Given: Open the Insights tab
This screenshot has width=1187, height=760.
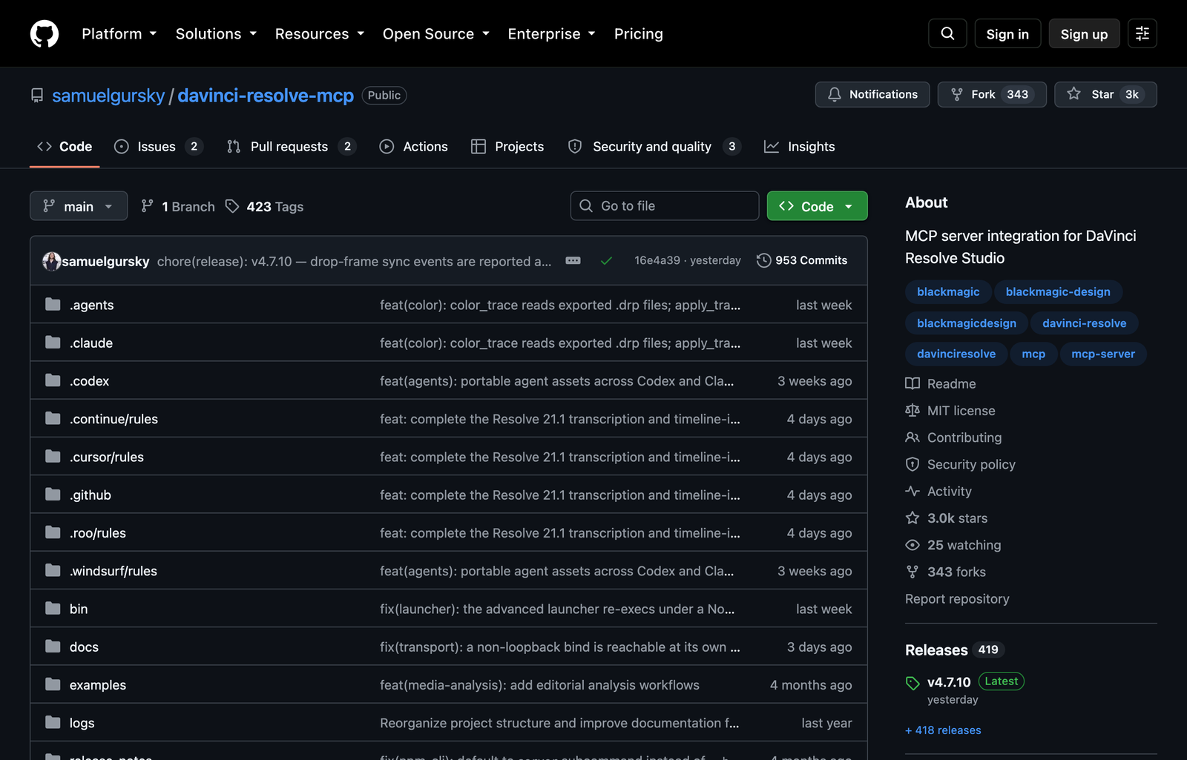Looking at the screenshot, I should [800, 147].
